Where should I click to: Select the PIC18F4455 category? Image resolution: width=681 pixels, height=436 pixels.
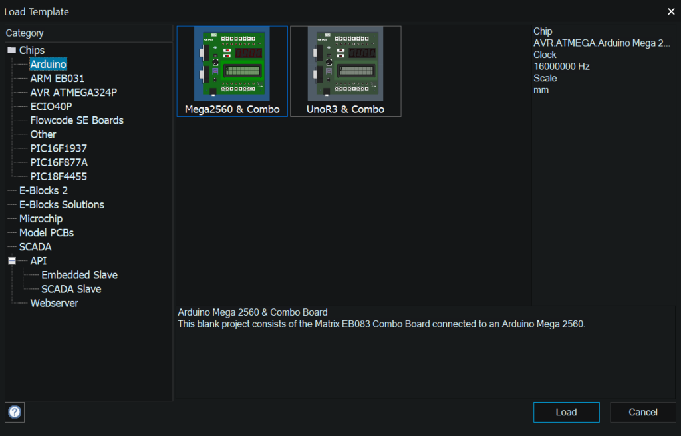[x=59, y=176]
